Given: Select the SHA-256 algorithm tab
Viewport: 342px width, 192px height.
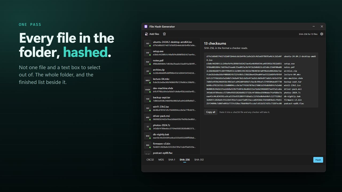Looking at the screenshot, I should (185, 160).
